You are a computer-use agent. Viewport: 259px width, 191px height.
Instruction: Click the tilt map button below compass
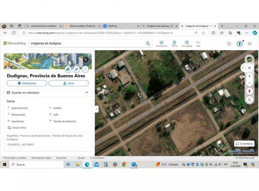click(x=249, y=99)
